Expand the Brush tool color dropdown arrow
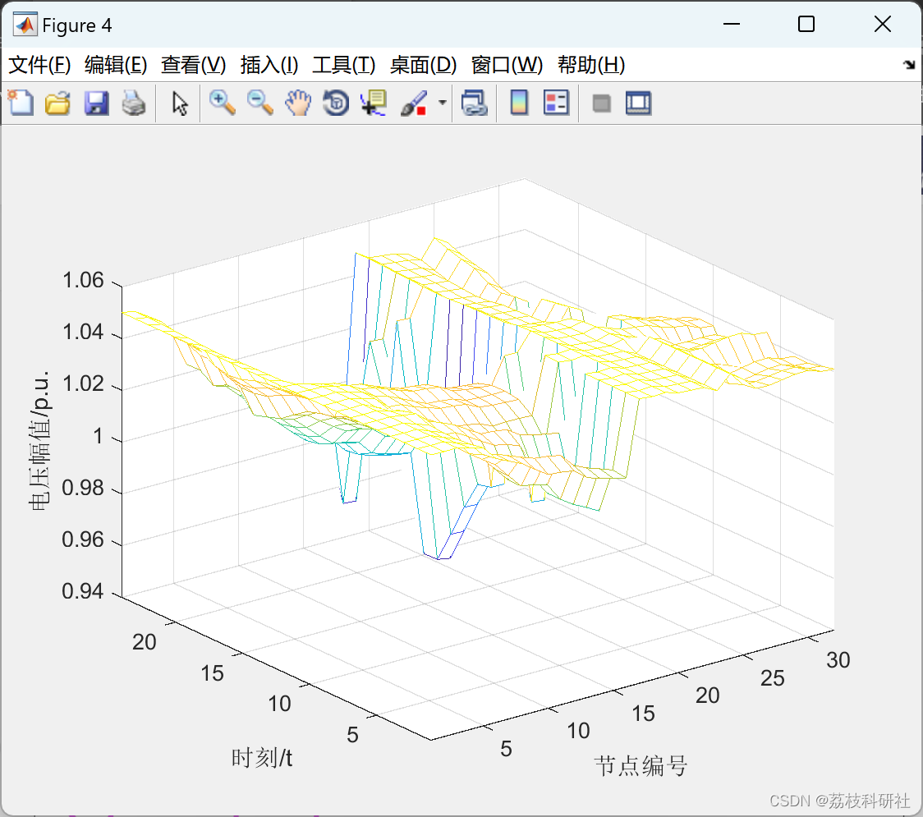Screen dimensions: 923x817 coord(442,103)
